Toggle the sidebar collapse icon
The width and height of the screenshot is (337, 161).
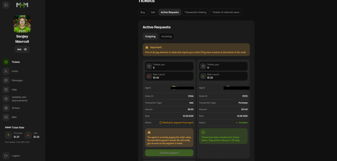[x=6, y=5]
